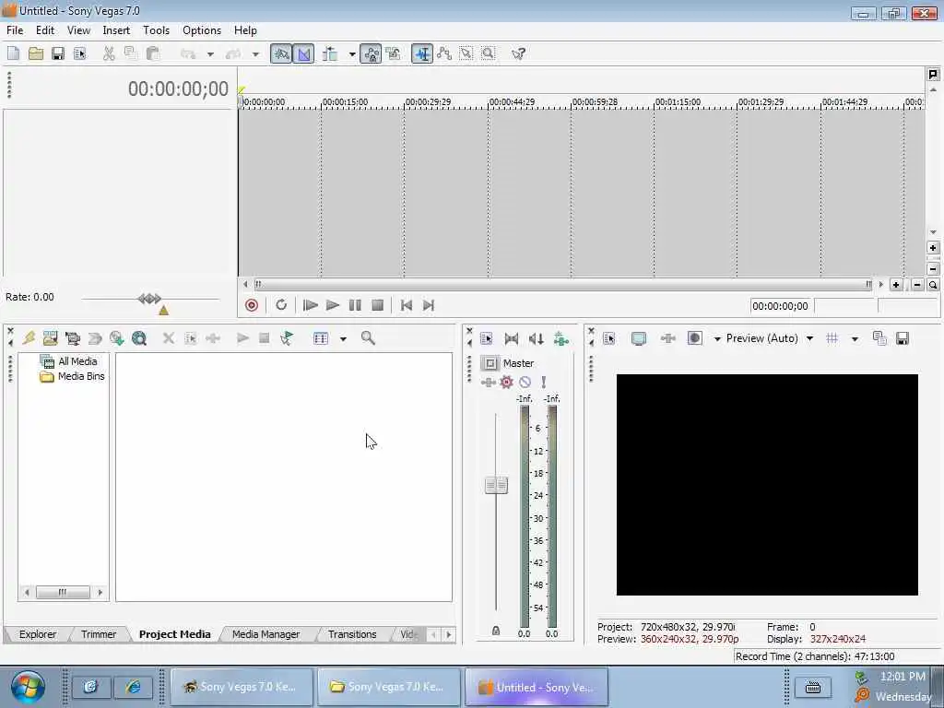Toggle the Master bus Mute icon
Screen dimensions: 944x708
(525, 382)
